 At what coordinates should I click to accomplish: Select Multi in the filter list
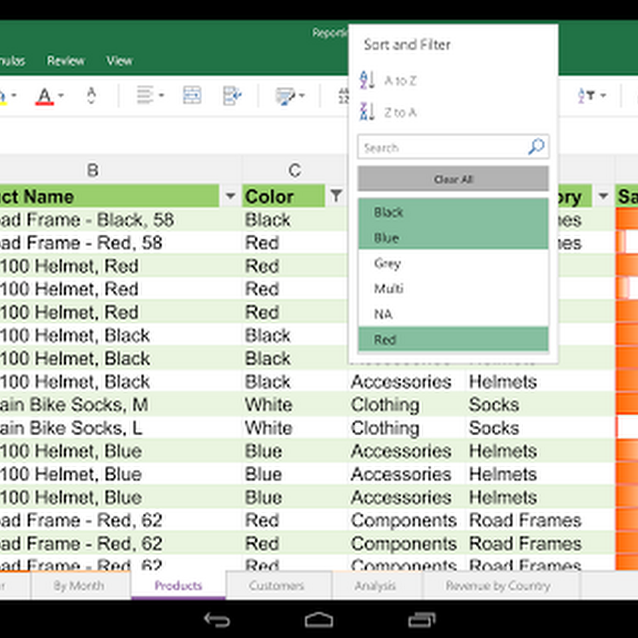tap(453, 289)
